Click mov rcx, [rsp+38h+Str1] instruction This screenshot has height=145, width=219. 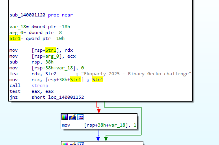[x=46, y=80]
